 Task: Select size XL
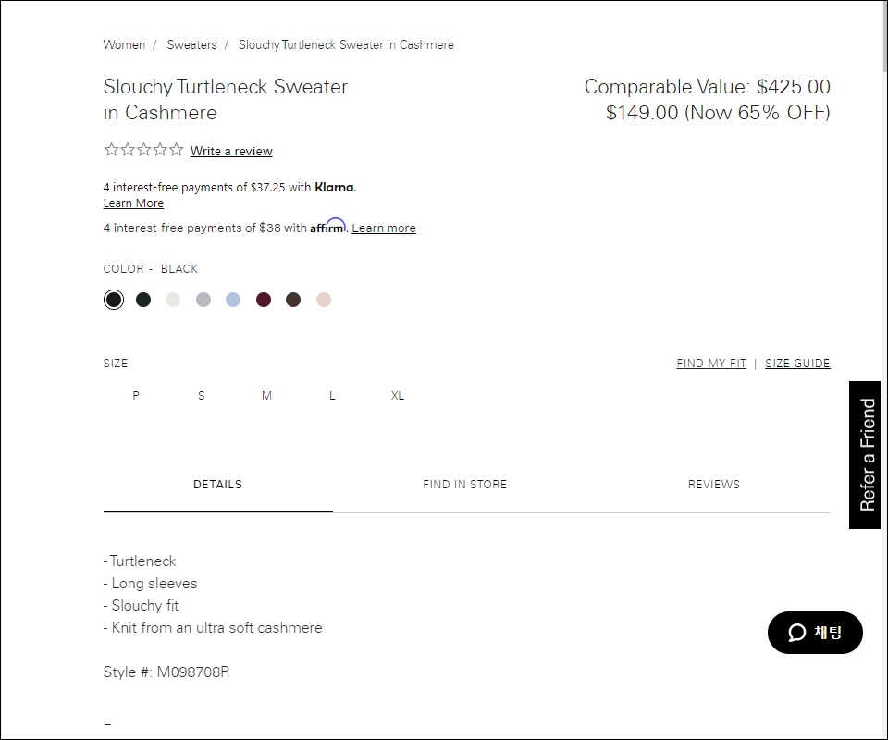398,396
